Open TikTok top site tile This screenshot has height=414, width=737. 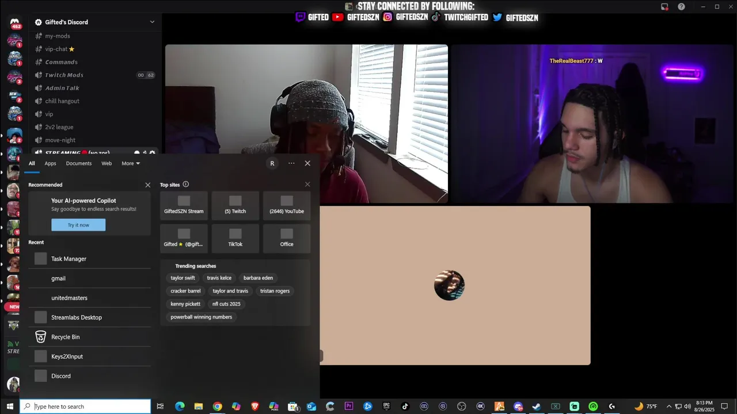click(235, 238)
